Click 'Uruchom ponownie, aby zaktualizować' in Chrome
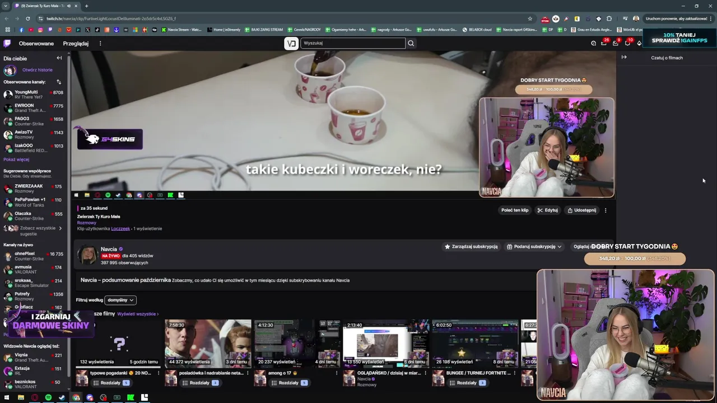717x403 pixels. tap(676, 18)
